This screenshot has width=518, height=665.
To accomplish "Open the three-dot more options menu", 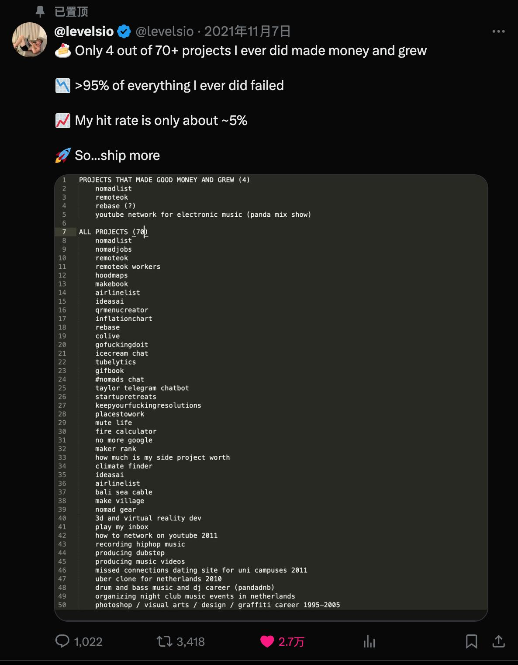I will coord(498,31).
